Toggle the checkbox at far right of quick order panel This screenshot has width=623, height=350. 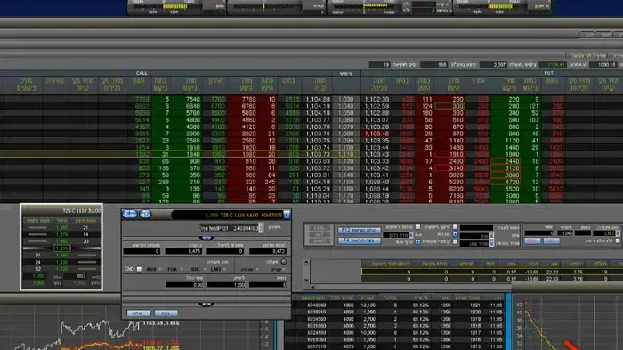point(618,240)
